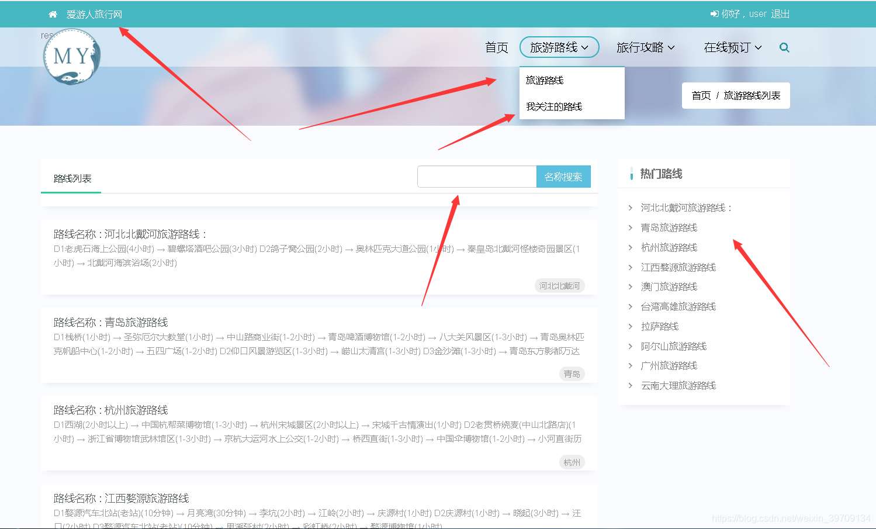Click the 名称搜索 button
Image resolution: width=876 pixels, height=529 pixels.
[563, 177]
